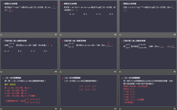Select slide 43 thumbnail about 2x+y=8

click(29, 91)
